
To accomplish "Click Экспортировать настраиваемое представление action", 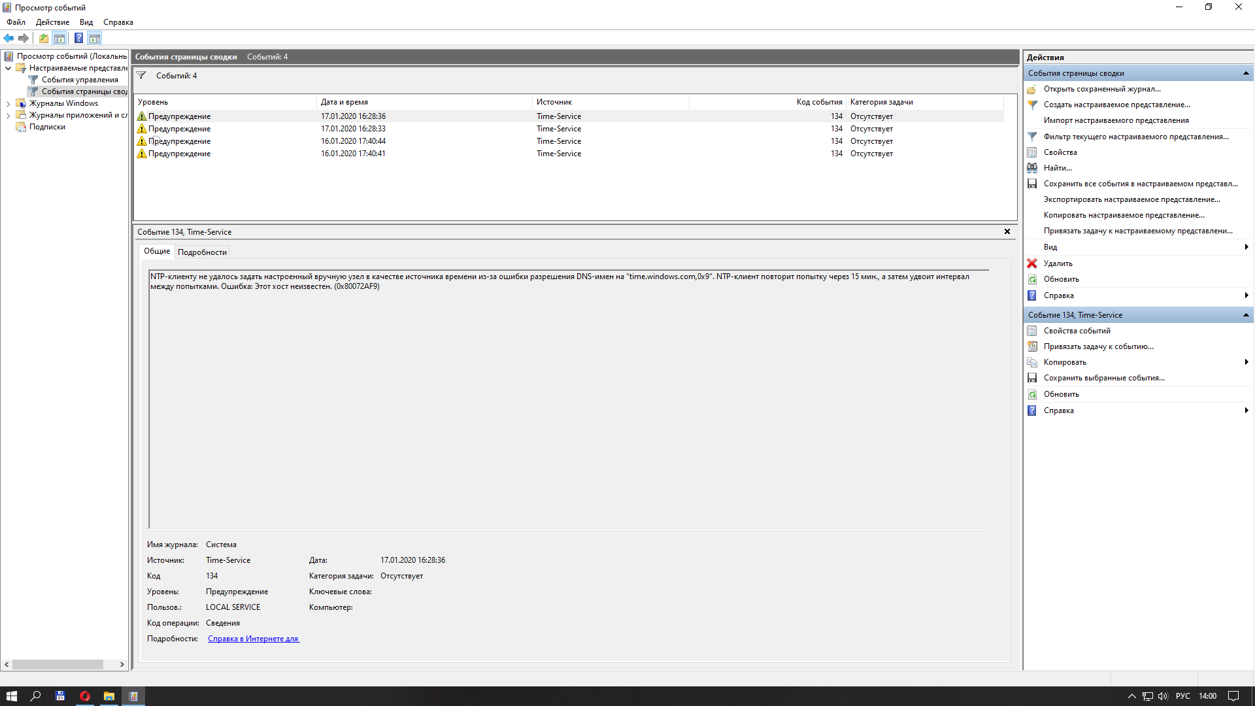I will [1132, 199].
